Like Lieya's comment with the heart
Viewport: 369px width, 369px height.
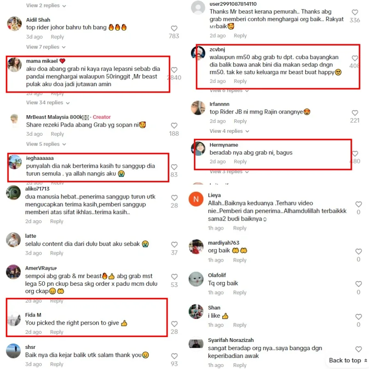click(358, 204)
